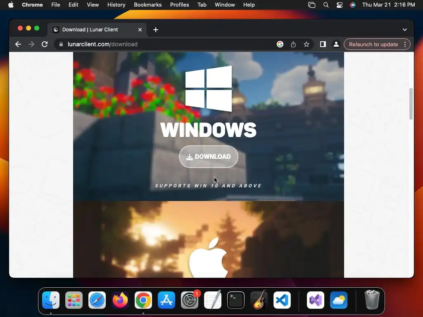Open the Apple menu
The height and width of the screenshot is (317, 423).
(x=11, y=5)
